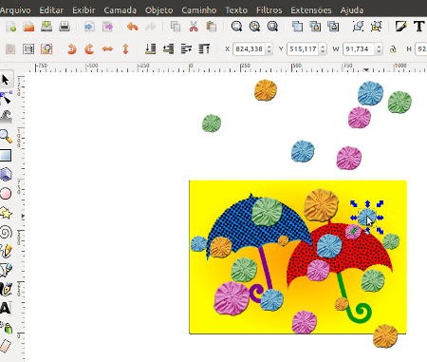Zoom to fit page
This screenshot has width=427, height=362.
(x=272, y=27)
